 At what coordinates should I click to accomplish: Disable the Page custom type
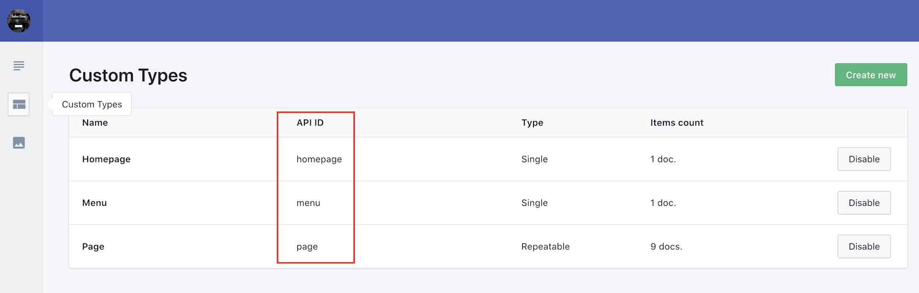coord(863,247)
